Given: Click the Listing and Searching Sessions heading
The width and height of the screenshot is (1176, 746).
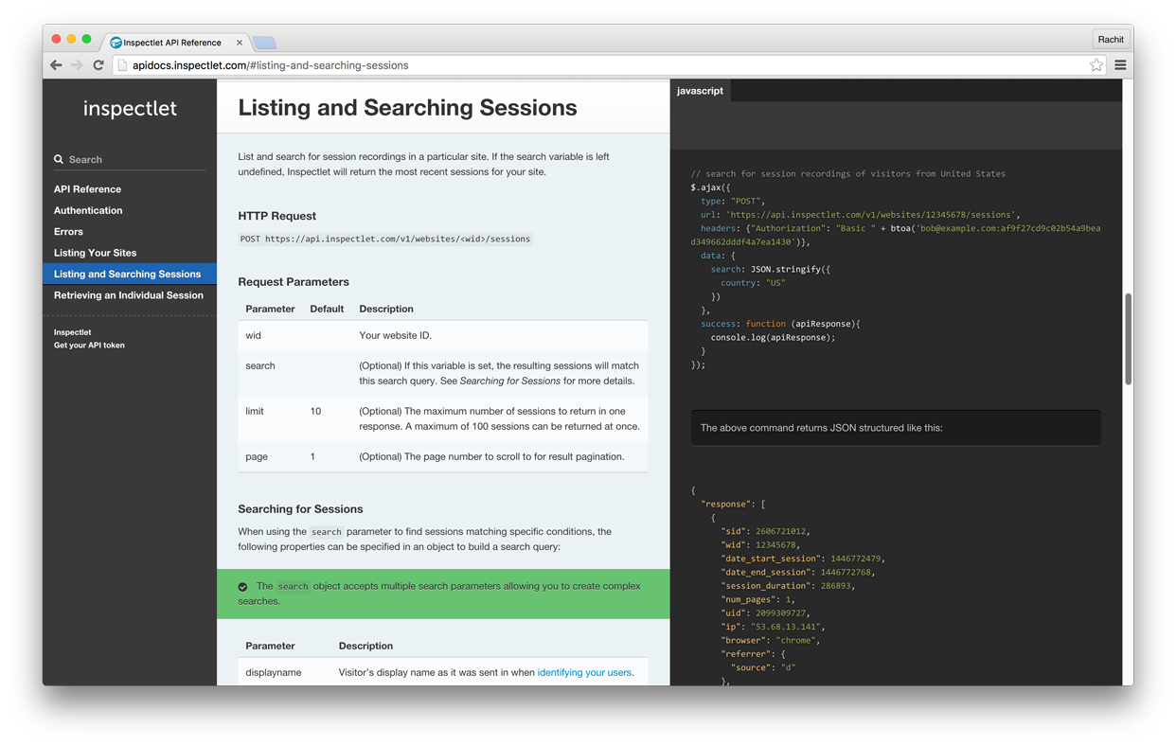Looking at the screenshot, I should click(407, 108).
